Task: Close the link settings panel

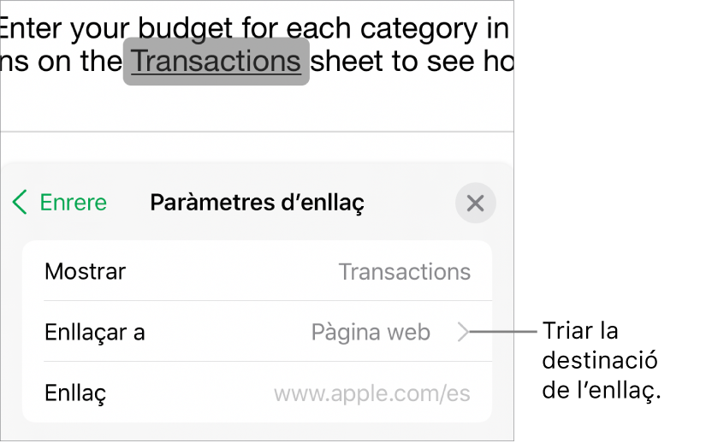Action: (x=475, y=204)
